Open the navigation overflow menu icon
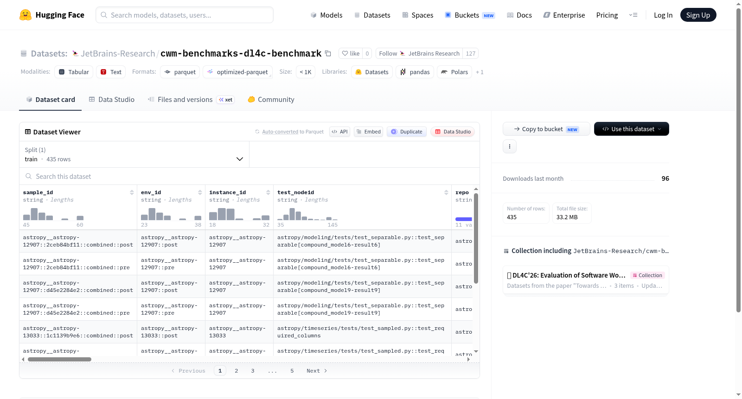The width and height of the screenshot is (742, 399). tap(633, 15)
